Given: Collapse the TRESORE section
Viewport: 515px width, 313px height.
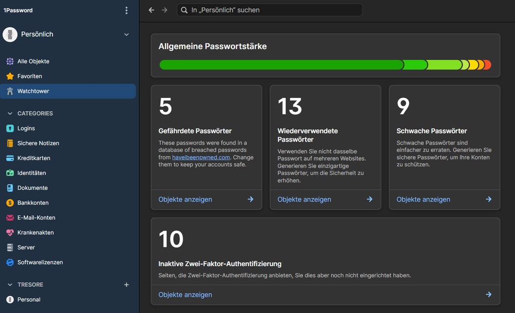Looking at the screenshot, I should click(10, 285).
